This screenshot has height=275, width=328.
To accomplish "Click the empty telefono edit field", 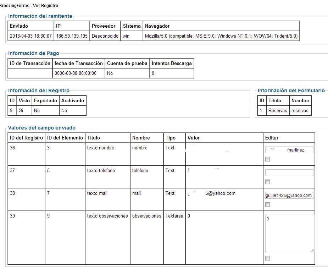I will click(289, 173).
